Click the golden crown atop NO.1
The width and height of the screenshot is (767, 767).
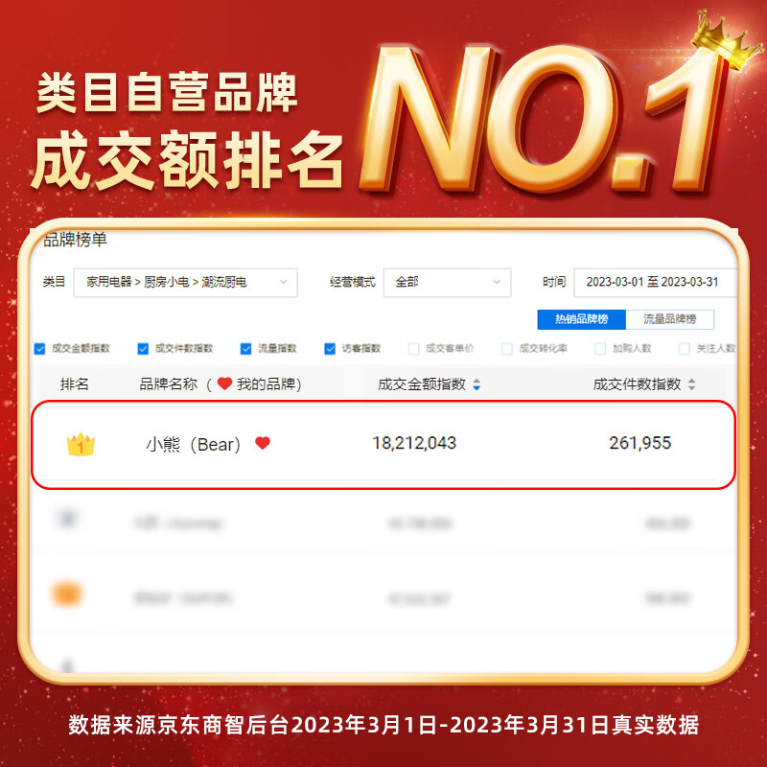click(x=728, y=40)
